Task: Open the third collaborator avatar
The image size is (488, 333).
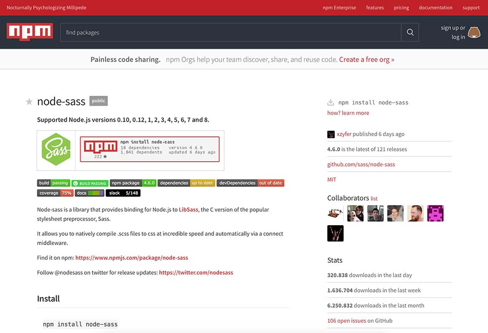Action: [375, 213]
